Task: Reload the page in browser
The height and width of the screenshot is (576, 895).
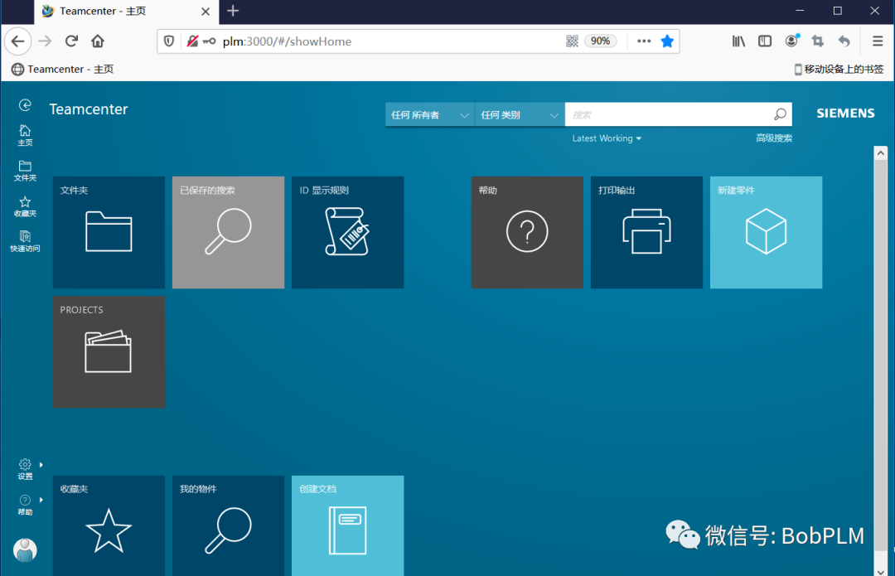Action: click(71, 41)
